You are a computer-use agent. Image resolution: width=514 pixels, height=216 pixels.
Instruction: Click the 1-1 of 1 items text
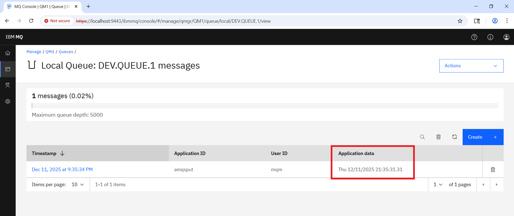[110, 184]
